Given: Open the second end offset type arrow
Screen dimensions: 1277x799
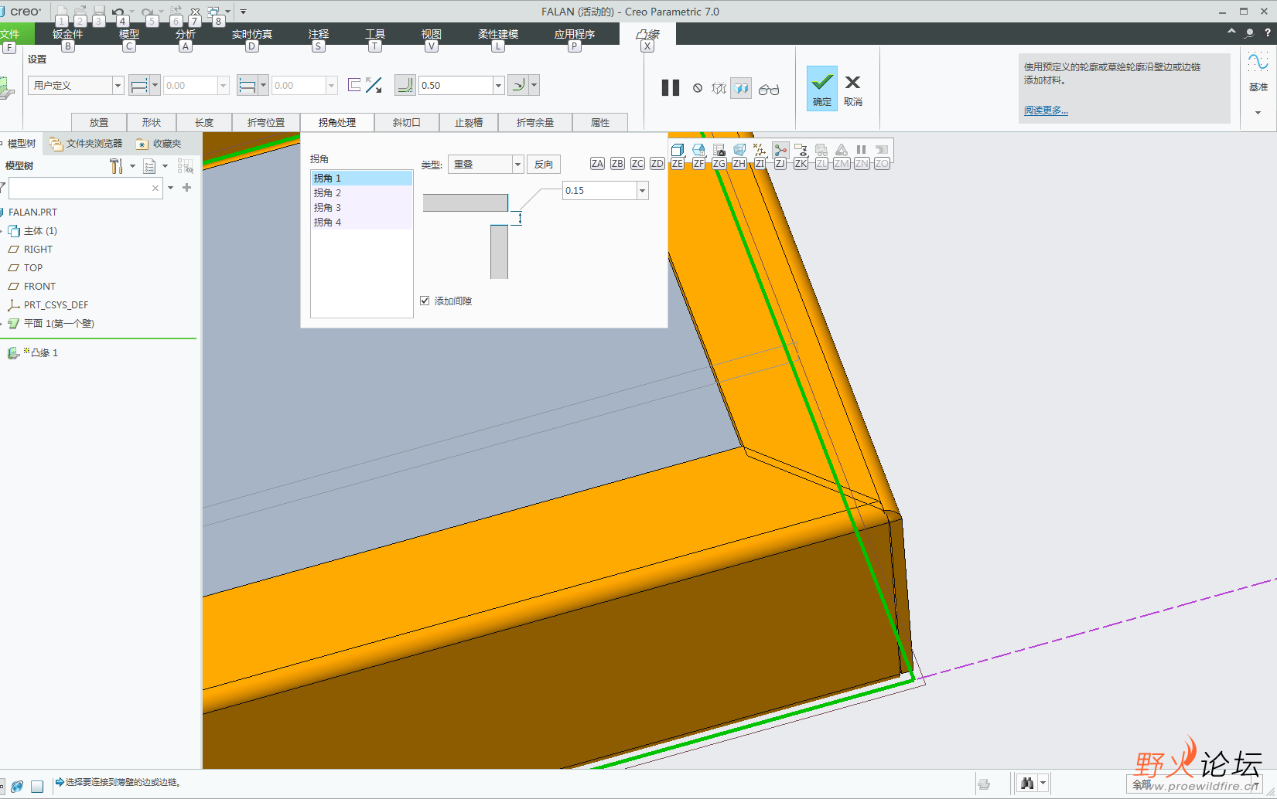Looking at the screenshot, I should [x=264, y=85].
